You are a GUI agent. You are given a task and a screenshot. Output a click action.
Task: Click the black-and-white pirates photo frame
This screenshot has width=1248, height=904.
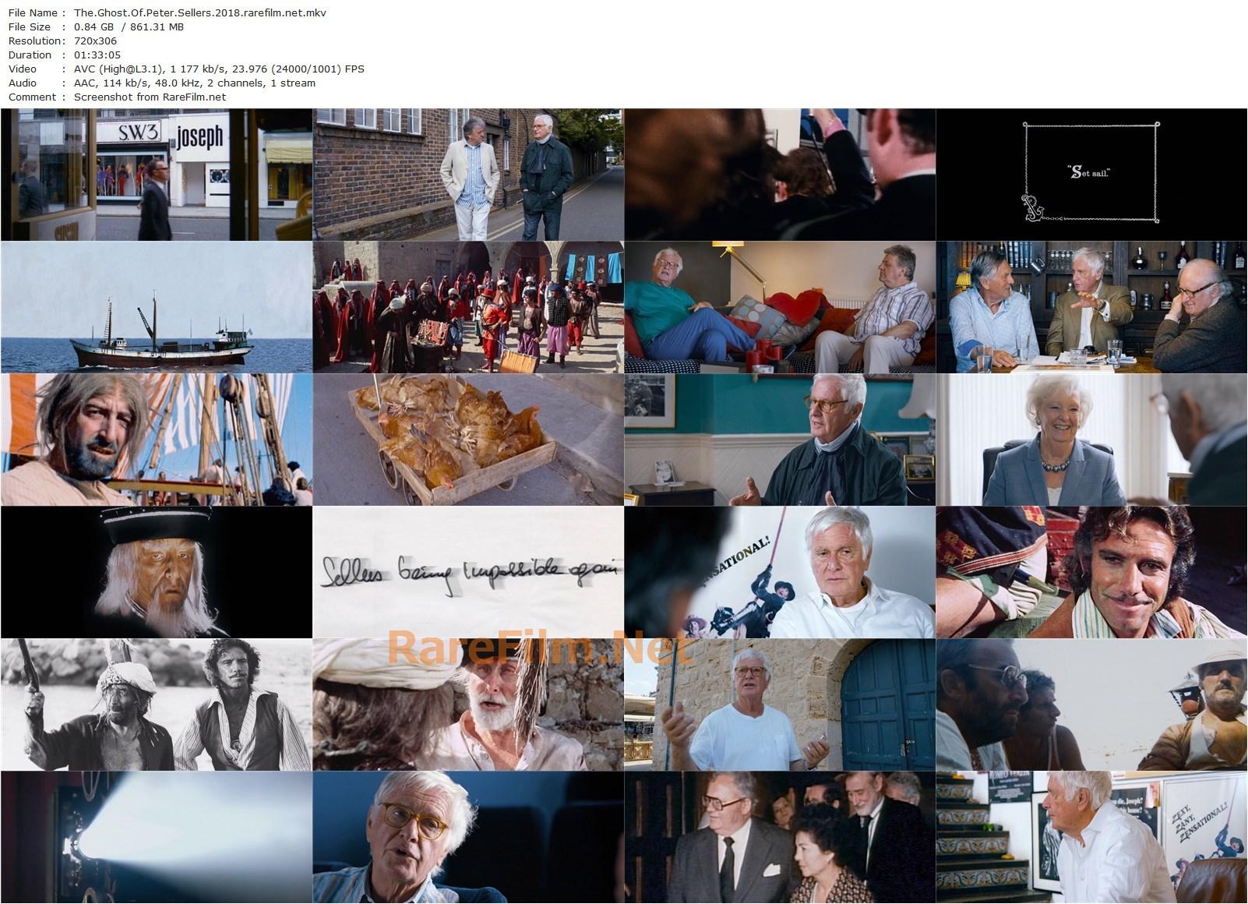(157, 704)
